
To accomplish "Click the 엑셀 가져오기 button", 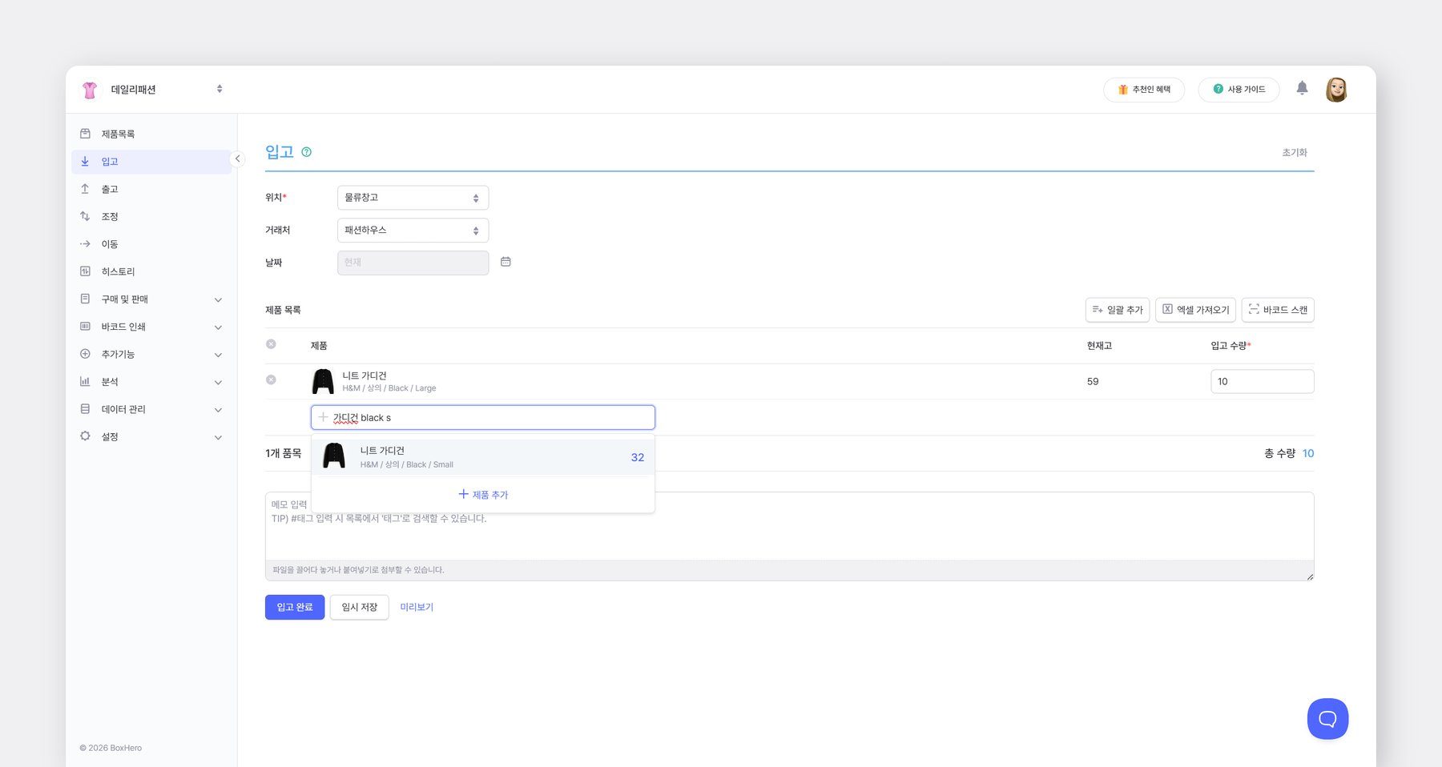I will pyautogui.click(x=1194, y=310).
